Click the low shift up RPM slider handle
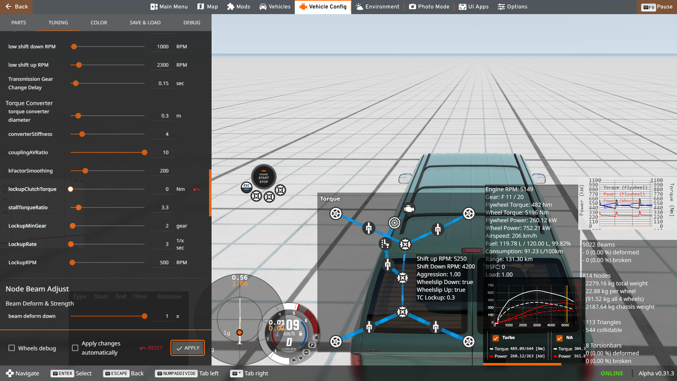This screenshot has height=381, width=677. tap(79, 65)
